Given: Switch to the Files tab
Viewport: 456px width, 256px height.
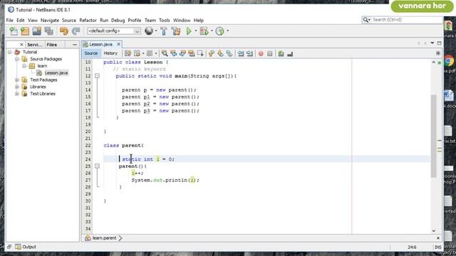Looking at the screenshot, I should [52, 45].
